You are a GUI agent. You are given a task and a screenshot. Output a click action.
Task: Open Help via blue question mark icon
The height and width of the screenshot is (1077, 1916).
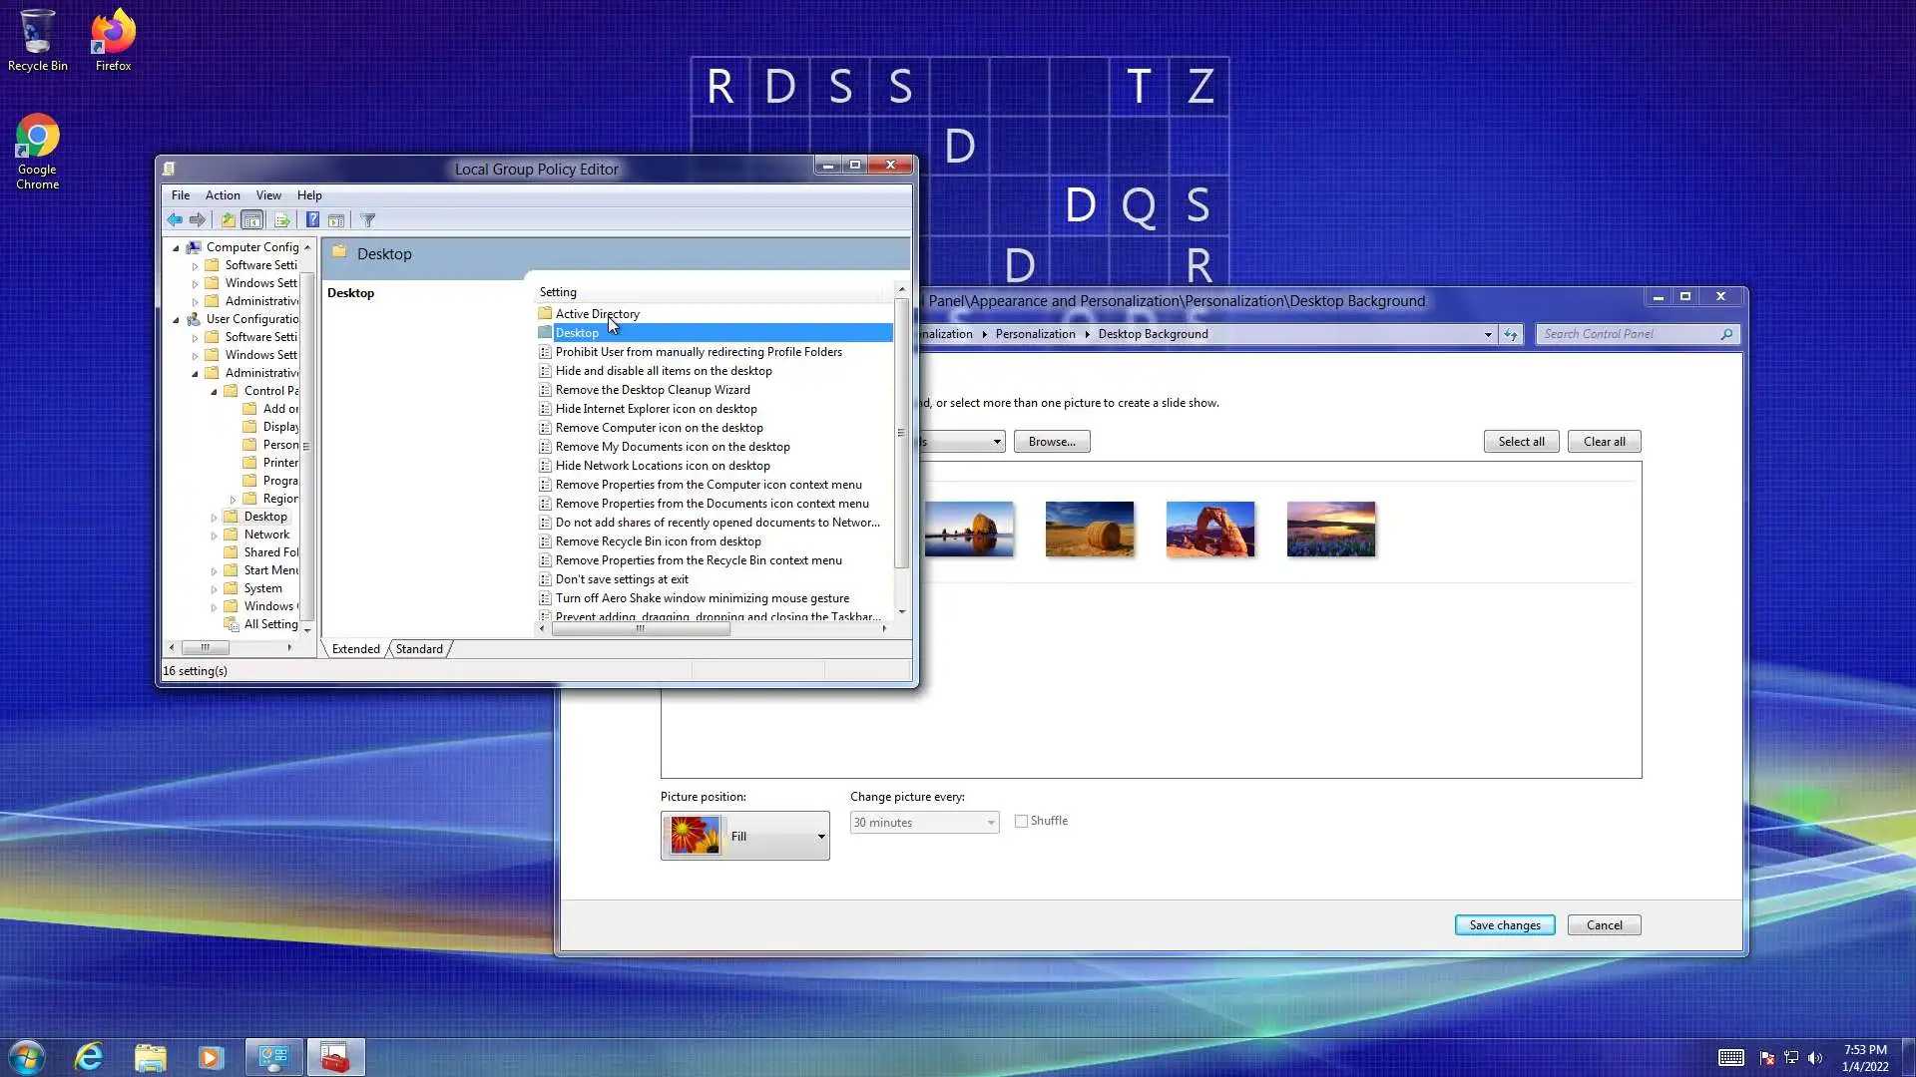[x=312, y=220]
